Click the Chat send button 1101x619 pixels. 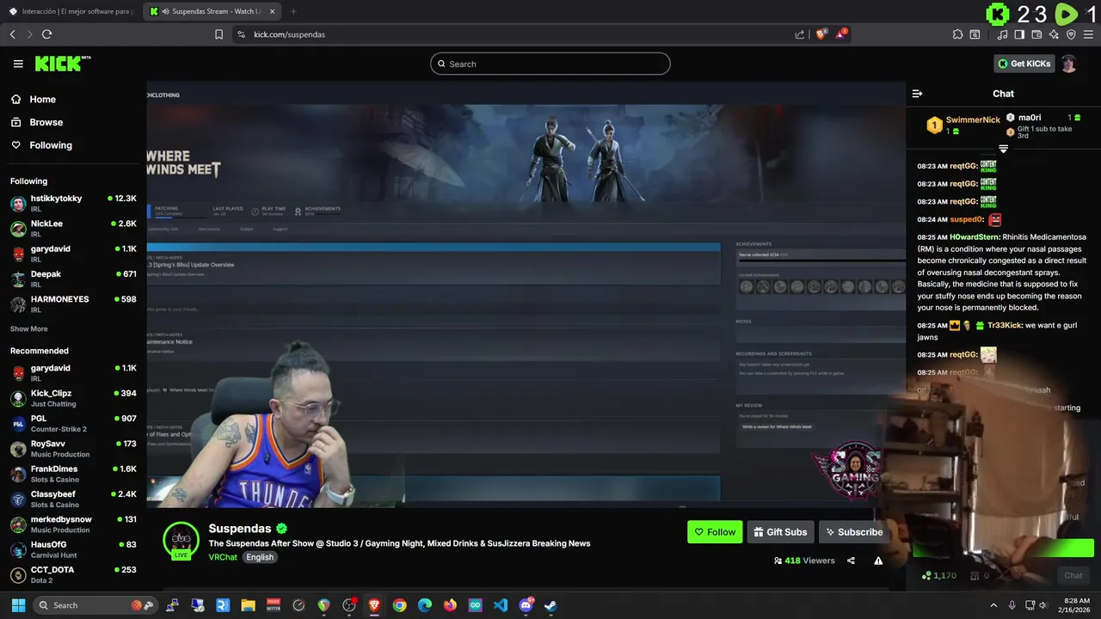click(1073, 576)
